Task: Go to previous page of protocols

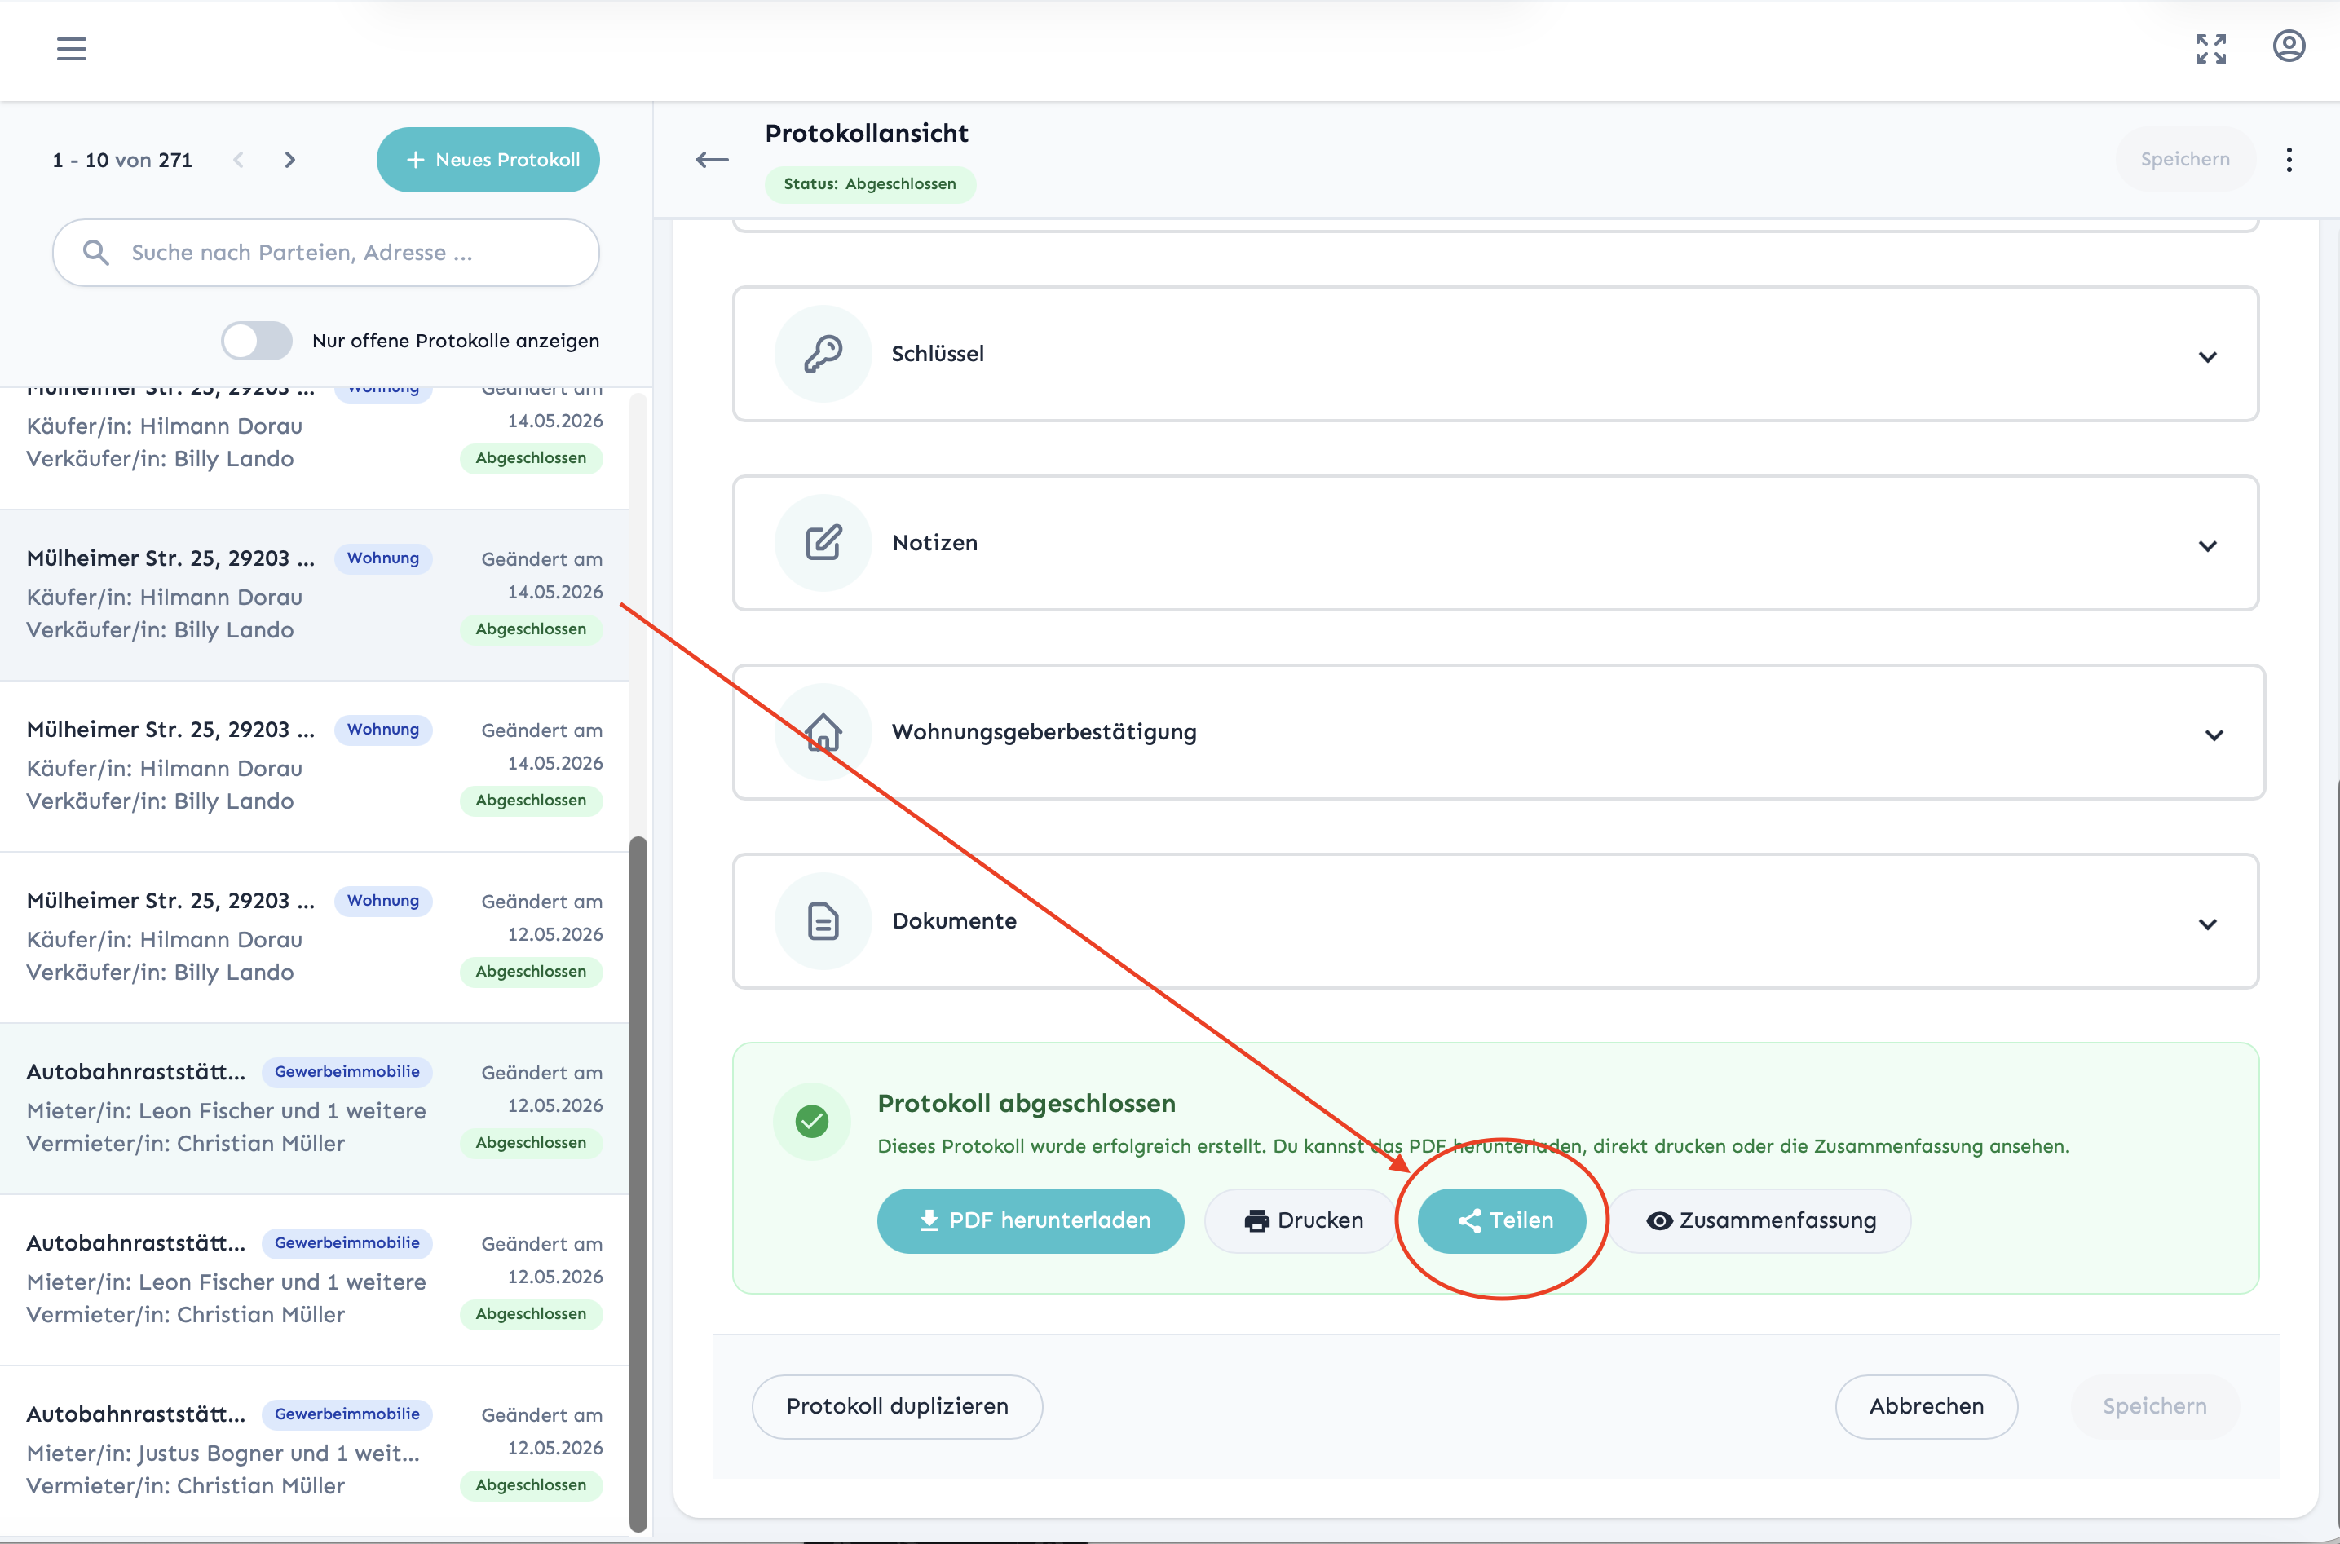Action: [237, 160]
